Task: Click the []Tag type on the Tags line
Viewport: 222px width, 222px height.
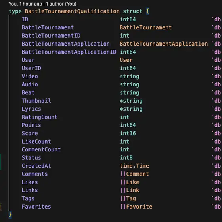Action: coord(128,198)
